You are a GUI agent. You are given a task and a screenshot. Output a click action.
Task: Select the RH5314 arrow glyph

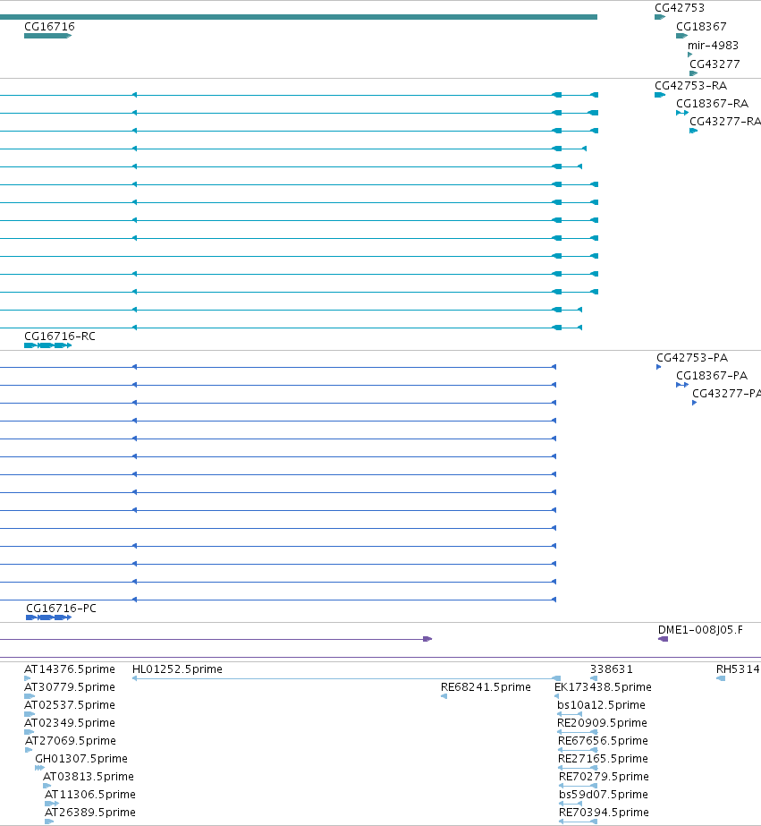pos(721,678)
